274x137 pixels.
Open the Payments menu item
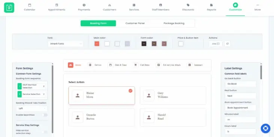84,8
